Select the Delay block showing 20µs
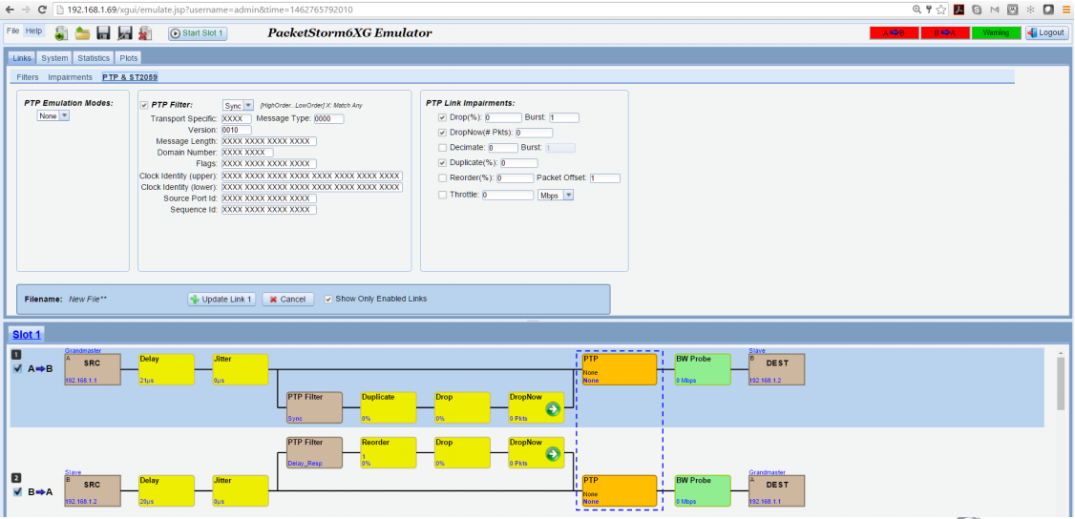The image size is (1075, 519). (x=167, y=490)
